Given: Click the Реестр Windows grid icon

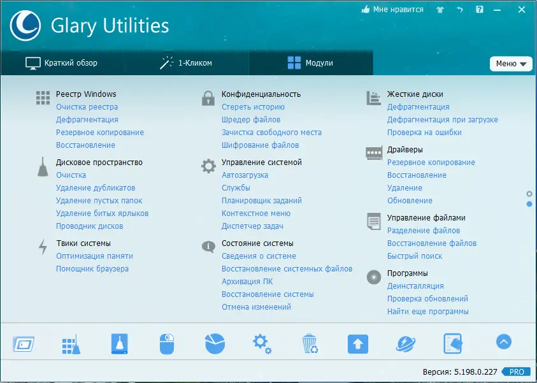Looking at the screenshot, I should [x=43, y=98].
